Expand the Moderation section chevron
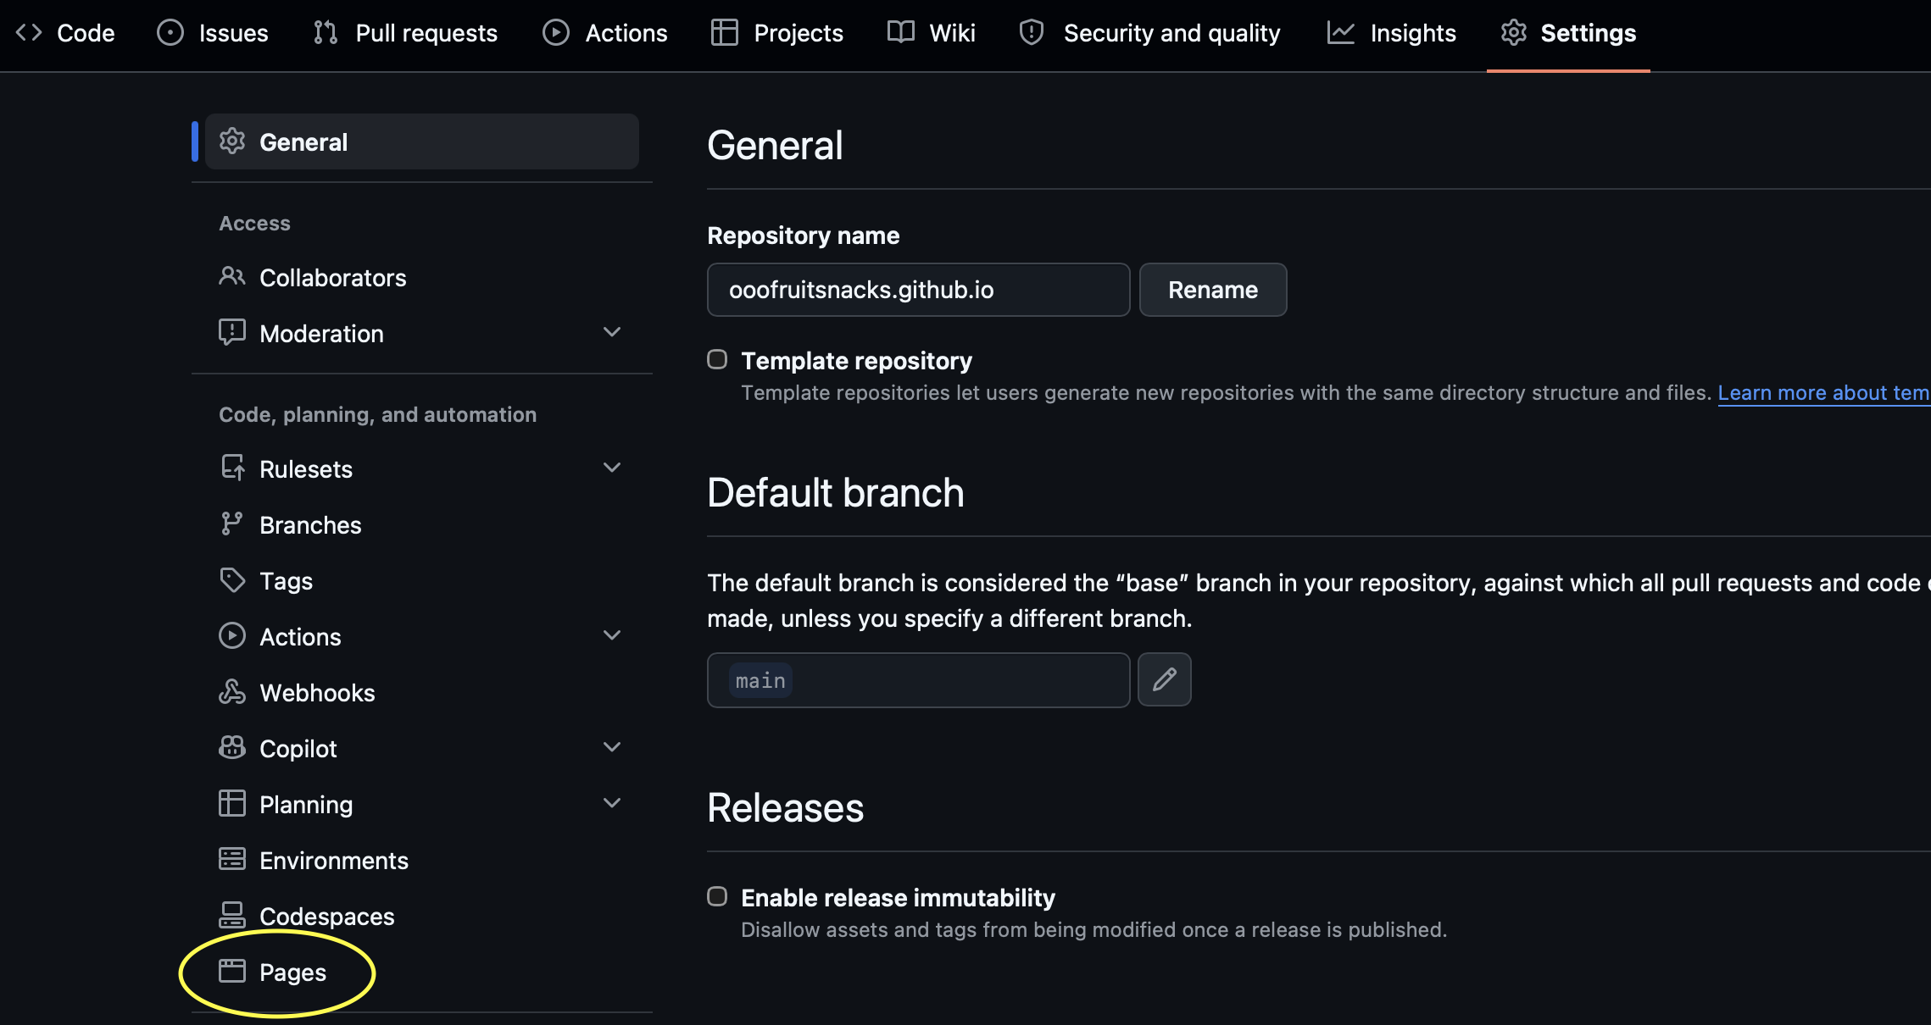Screen dimensions: 1931x1025 [612, 332]
